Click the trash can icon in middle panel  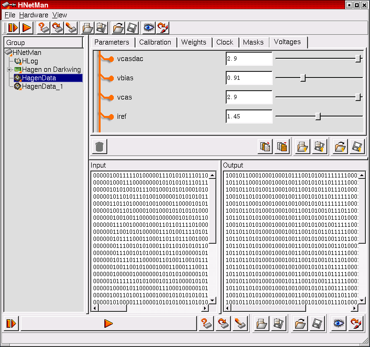pyautogui.click(x=99, y=147)
